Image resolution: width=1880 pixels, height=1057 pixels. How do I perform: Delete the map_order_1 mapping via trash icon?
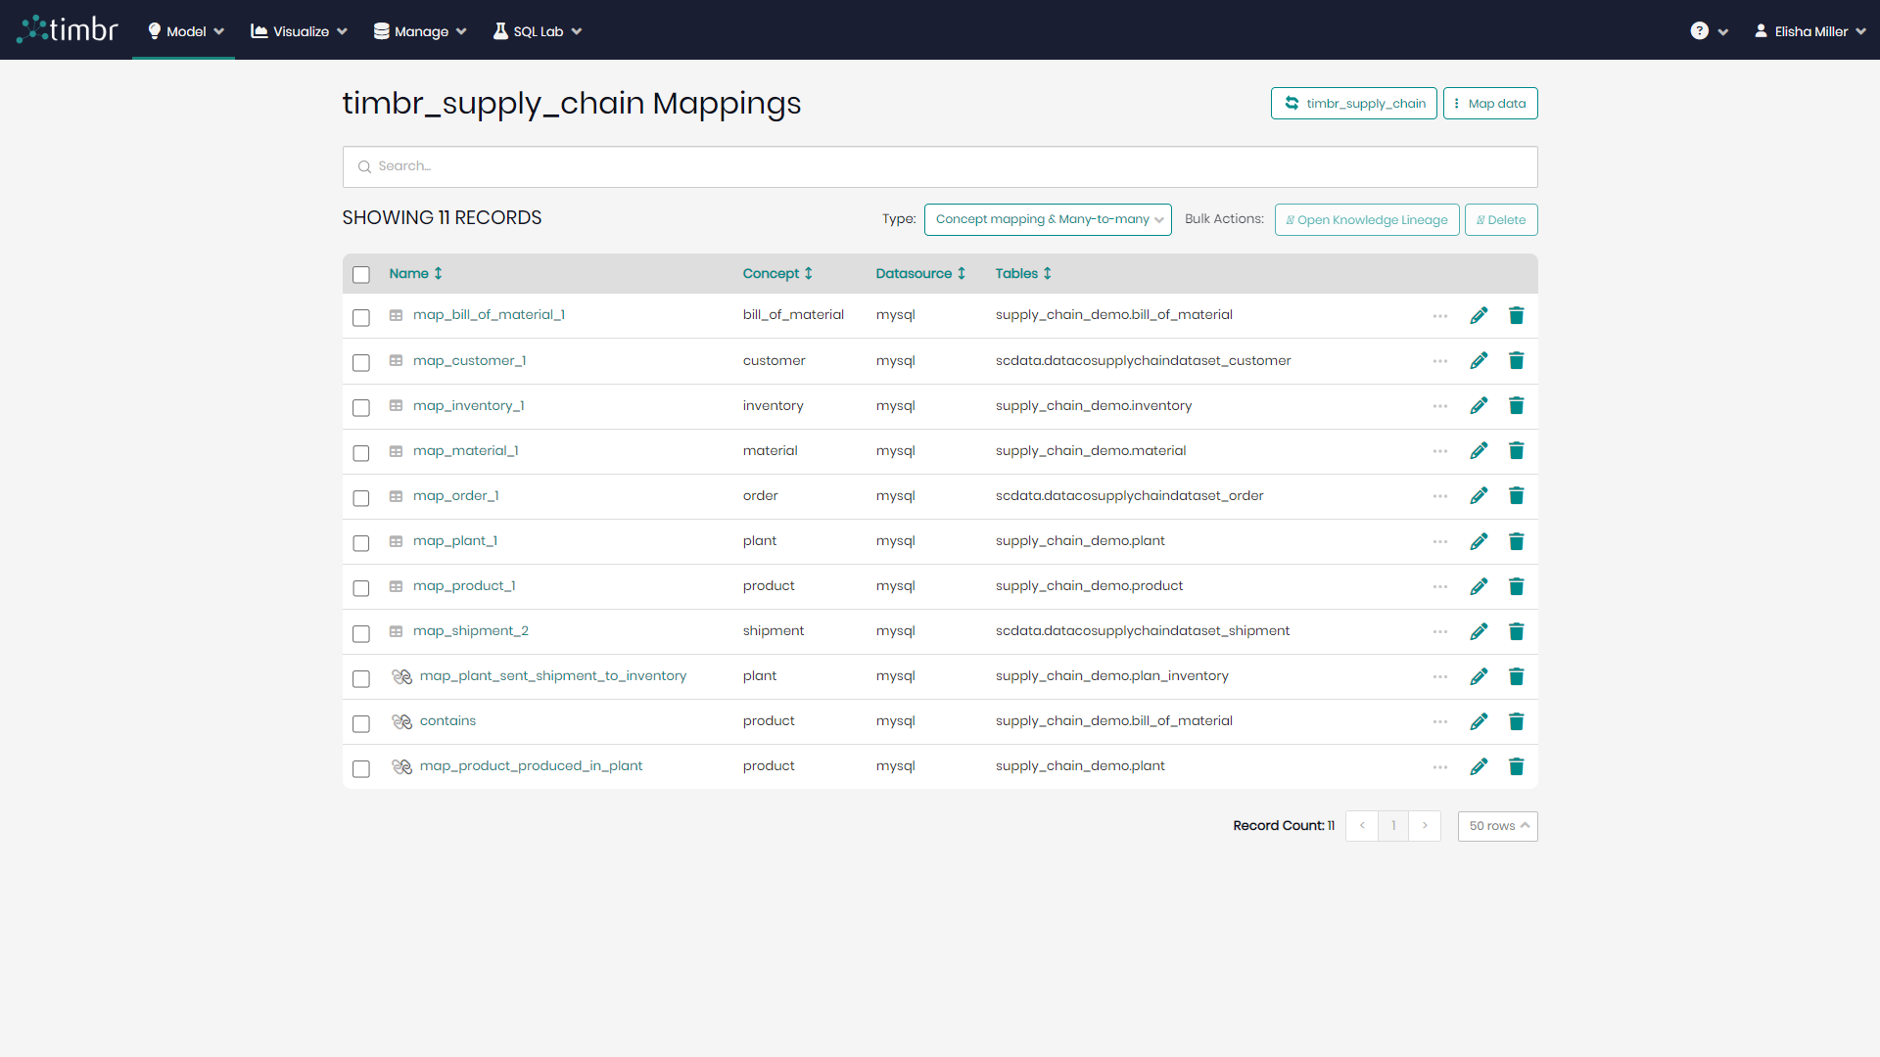1517,495
